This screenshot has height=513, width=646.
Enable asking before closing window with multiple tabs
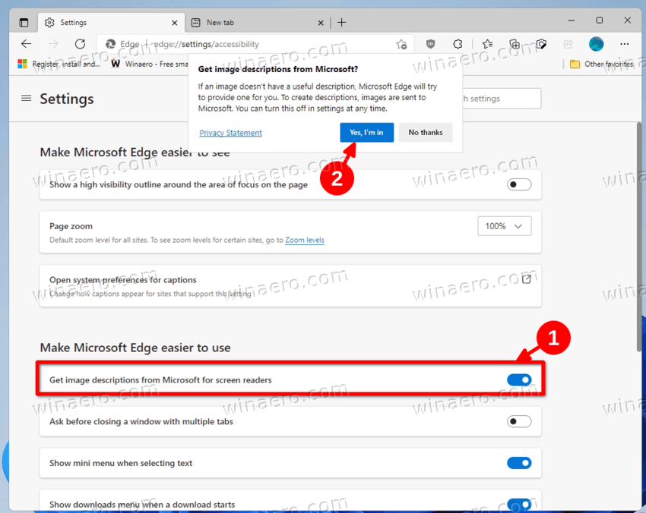click(519, 421)
